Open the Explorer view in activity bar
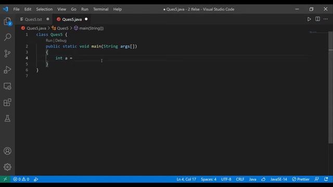Screen dimensions: 333x187 (x=7, y=21)
